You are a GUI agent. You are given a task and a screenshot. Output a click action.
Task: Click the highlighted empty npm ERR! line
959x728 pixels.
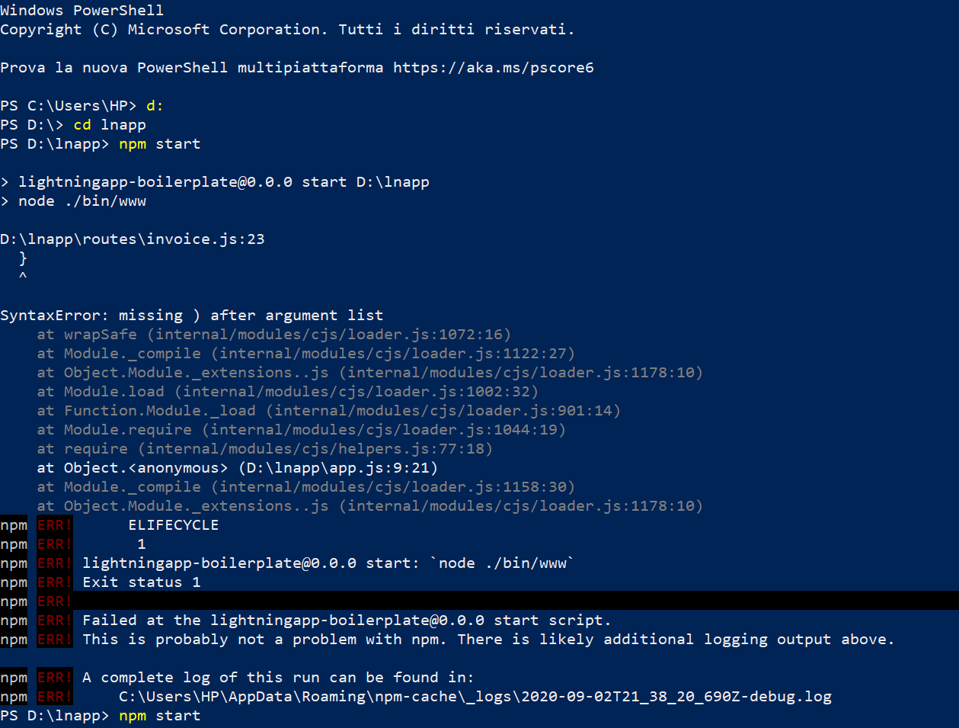[x=479, y=601]
